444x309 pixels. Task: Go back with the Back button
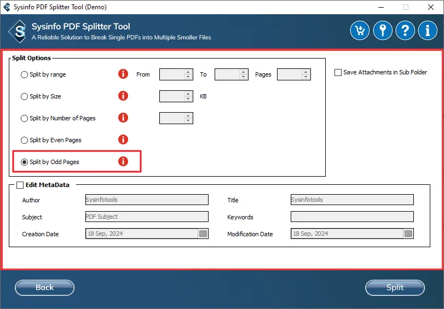(x=44, y=288)
